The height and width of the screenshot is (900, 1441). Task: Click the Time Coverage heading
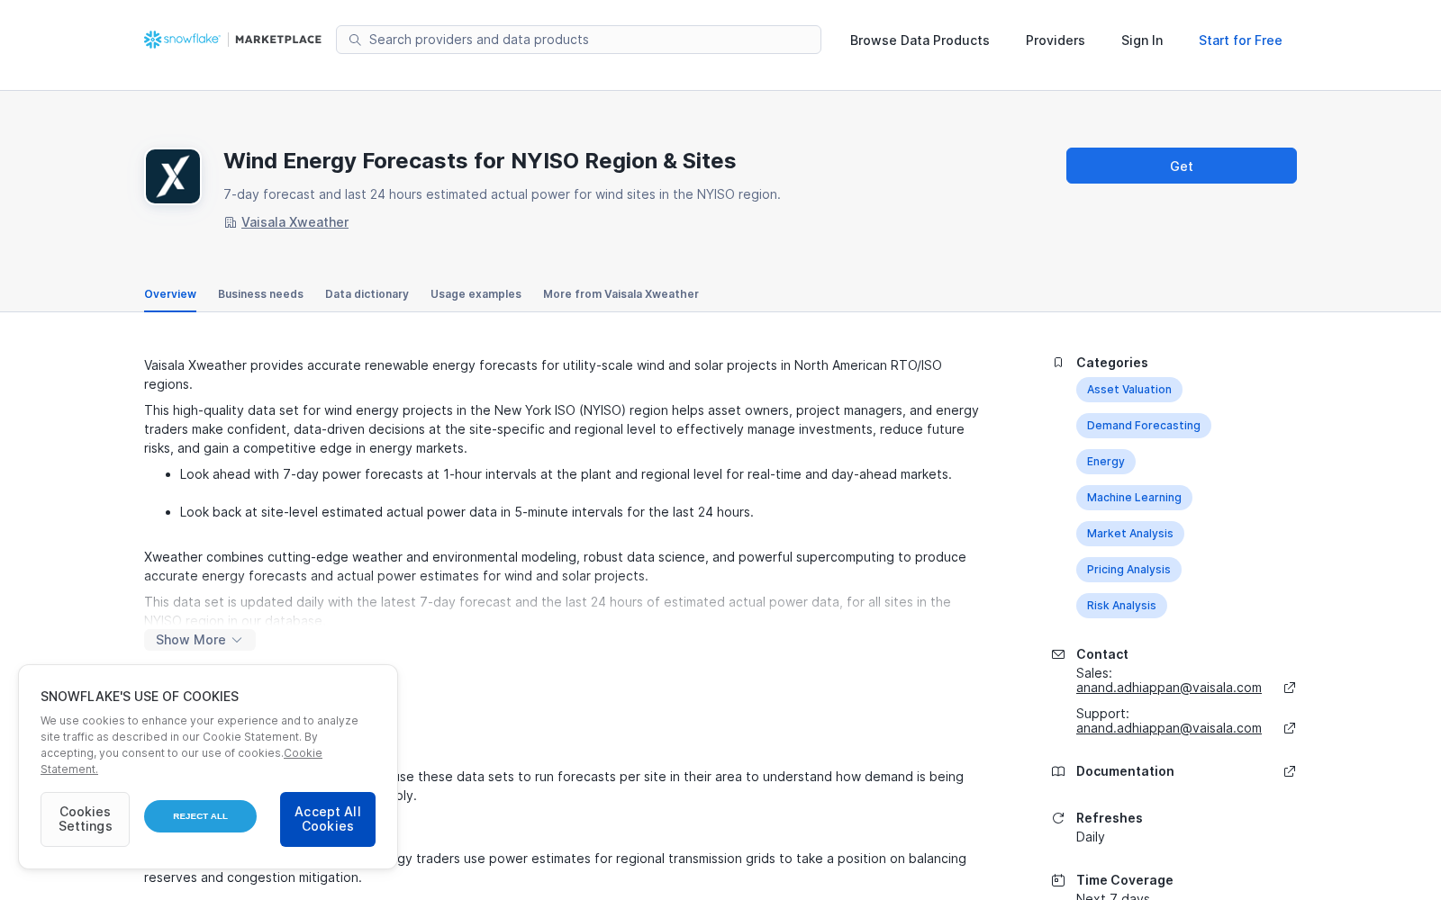(1124, 880)
